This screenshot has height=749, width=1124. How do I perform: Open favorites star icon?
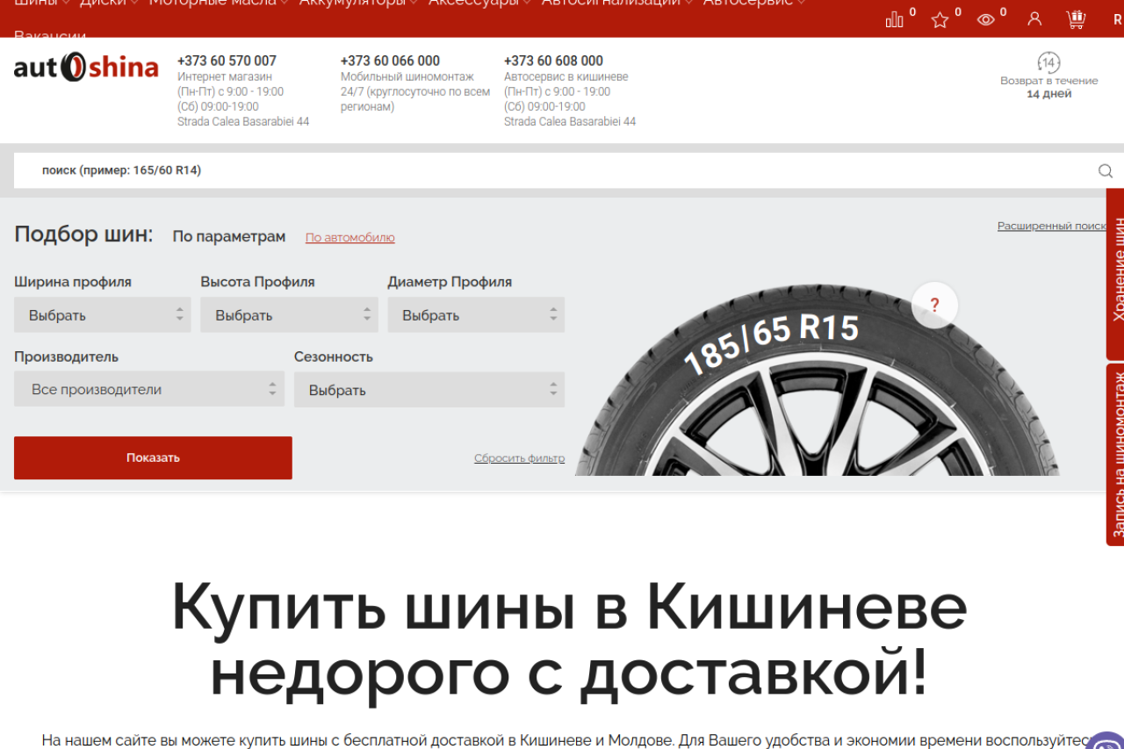[x=940, y=19]
